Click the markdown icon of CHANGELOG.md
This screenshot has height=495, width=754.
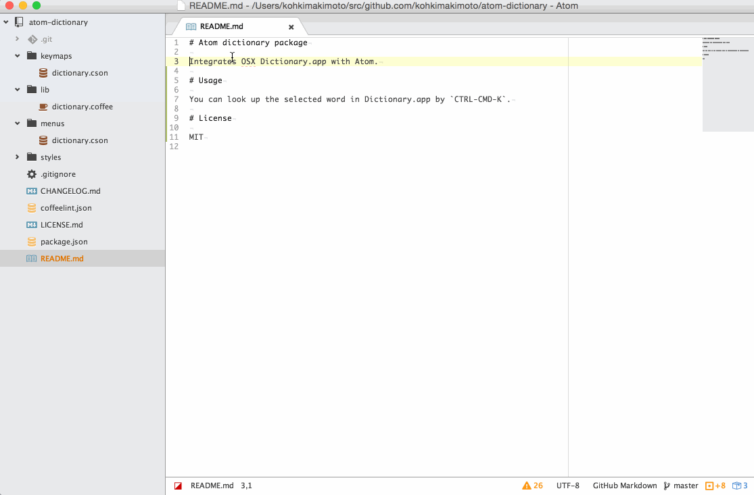tap(32, 191)
